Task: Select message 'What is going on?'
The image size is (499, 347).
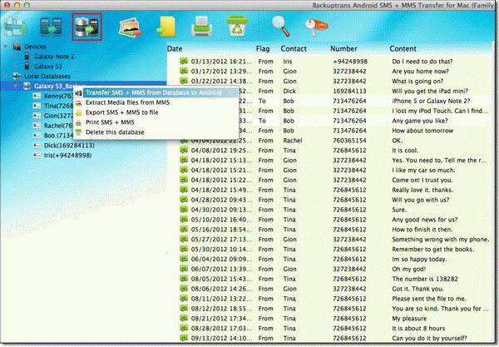Action: (417, 82)
